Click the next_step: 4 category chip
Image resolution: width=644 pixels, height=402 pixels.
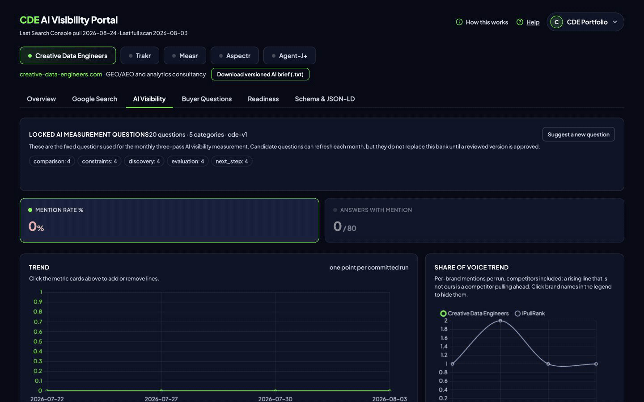pyautogui.click(x=232, y=161)
